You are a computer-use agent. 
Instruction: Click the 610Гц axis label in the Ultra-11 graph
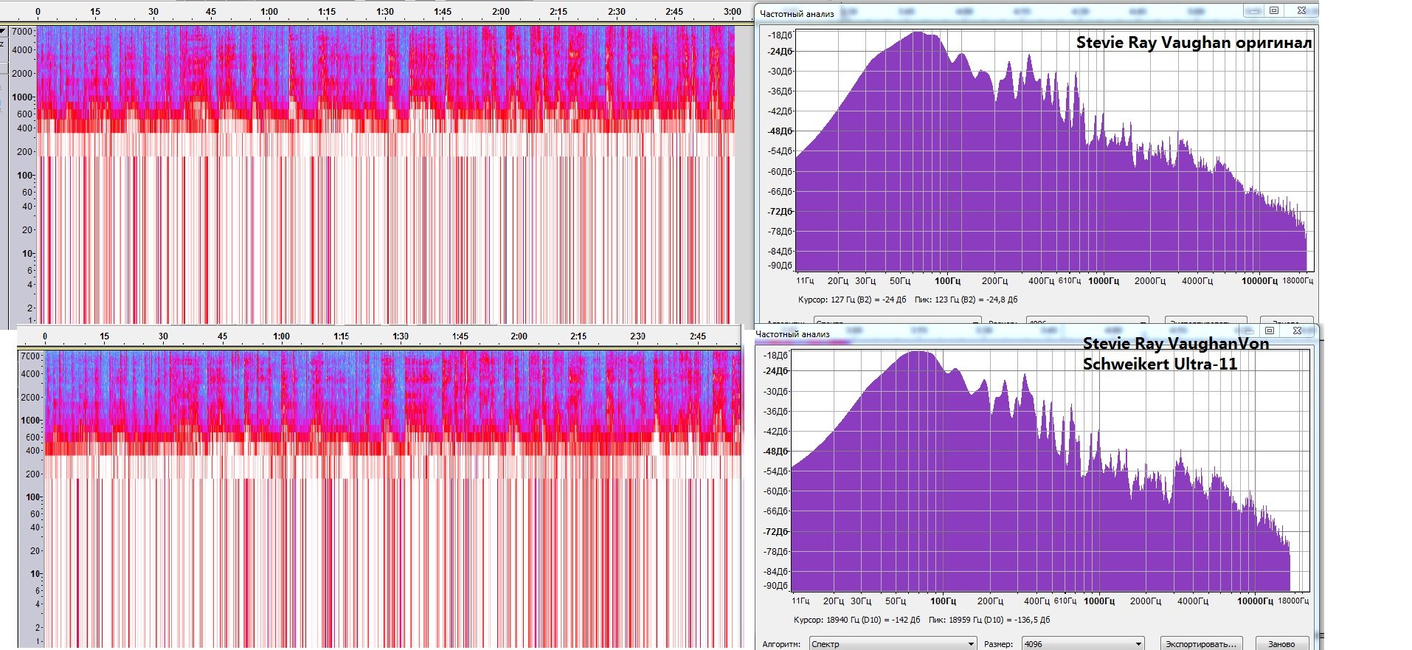(1065, 601)
